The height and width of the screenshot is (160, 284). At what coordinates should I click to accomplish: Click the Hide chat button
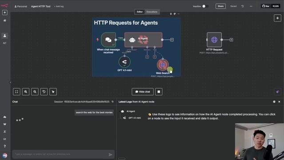142,92
